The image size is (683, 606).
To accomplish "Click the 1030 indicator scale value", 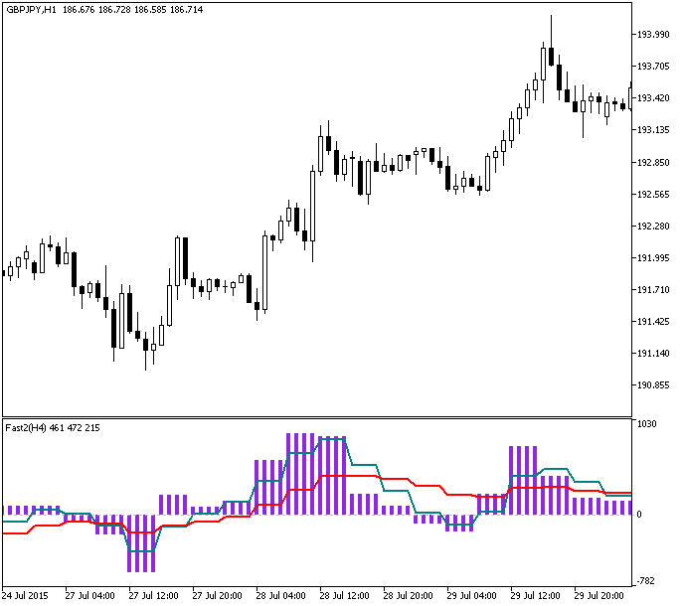I will (646, 424).
